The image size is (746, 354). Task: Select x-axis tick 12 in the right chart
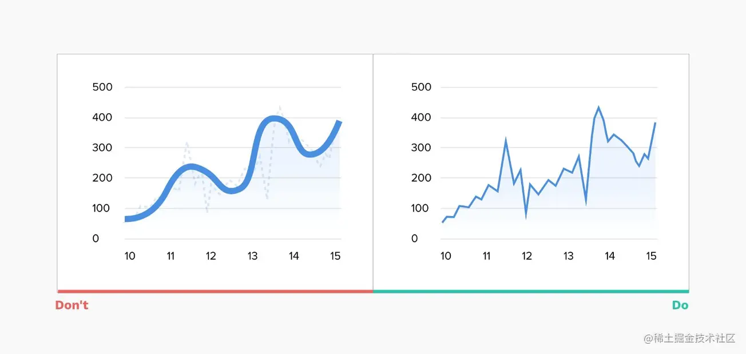[x=527, y=256]
